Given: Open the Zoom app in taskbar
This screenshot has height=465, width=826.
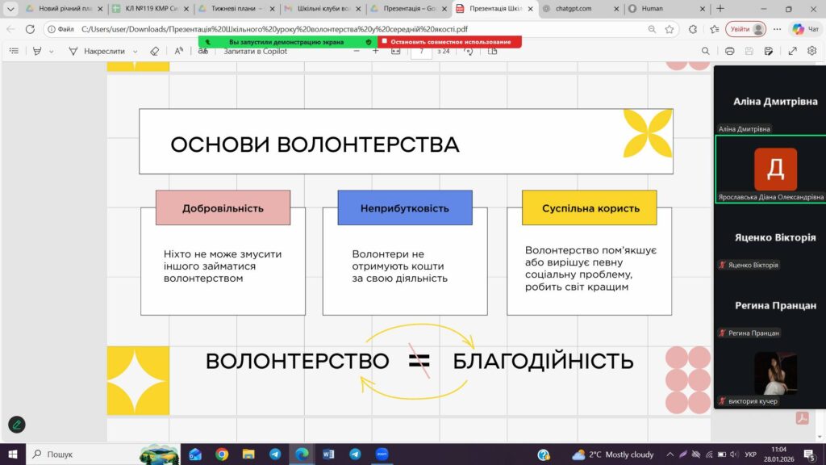Looking at the screenshot, I should 382,454.
